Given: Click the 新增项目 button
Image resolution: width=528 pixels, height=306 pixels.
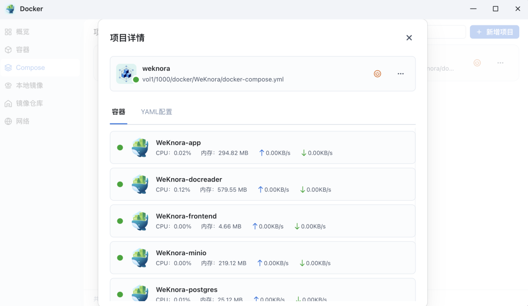Looking at the screenshot, I should coord(494,32).
